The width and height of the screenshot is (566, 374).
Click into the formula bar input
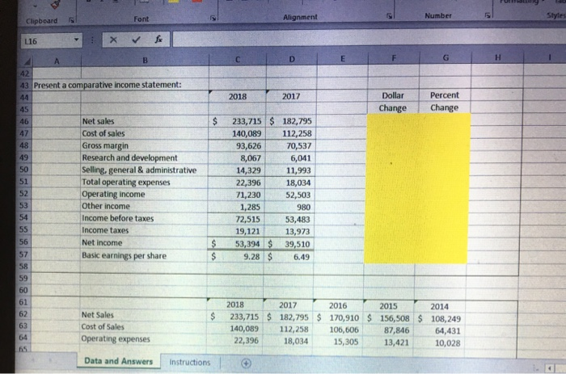[x=368, y=39]
